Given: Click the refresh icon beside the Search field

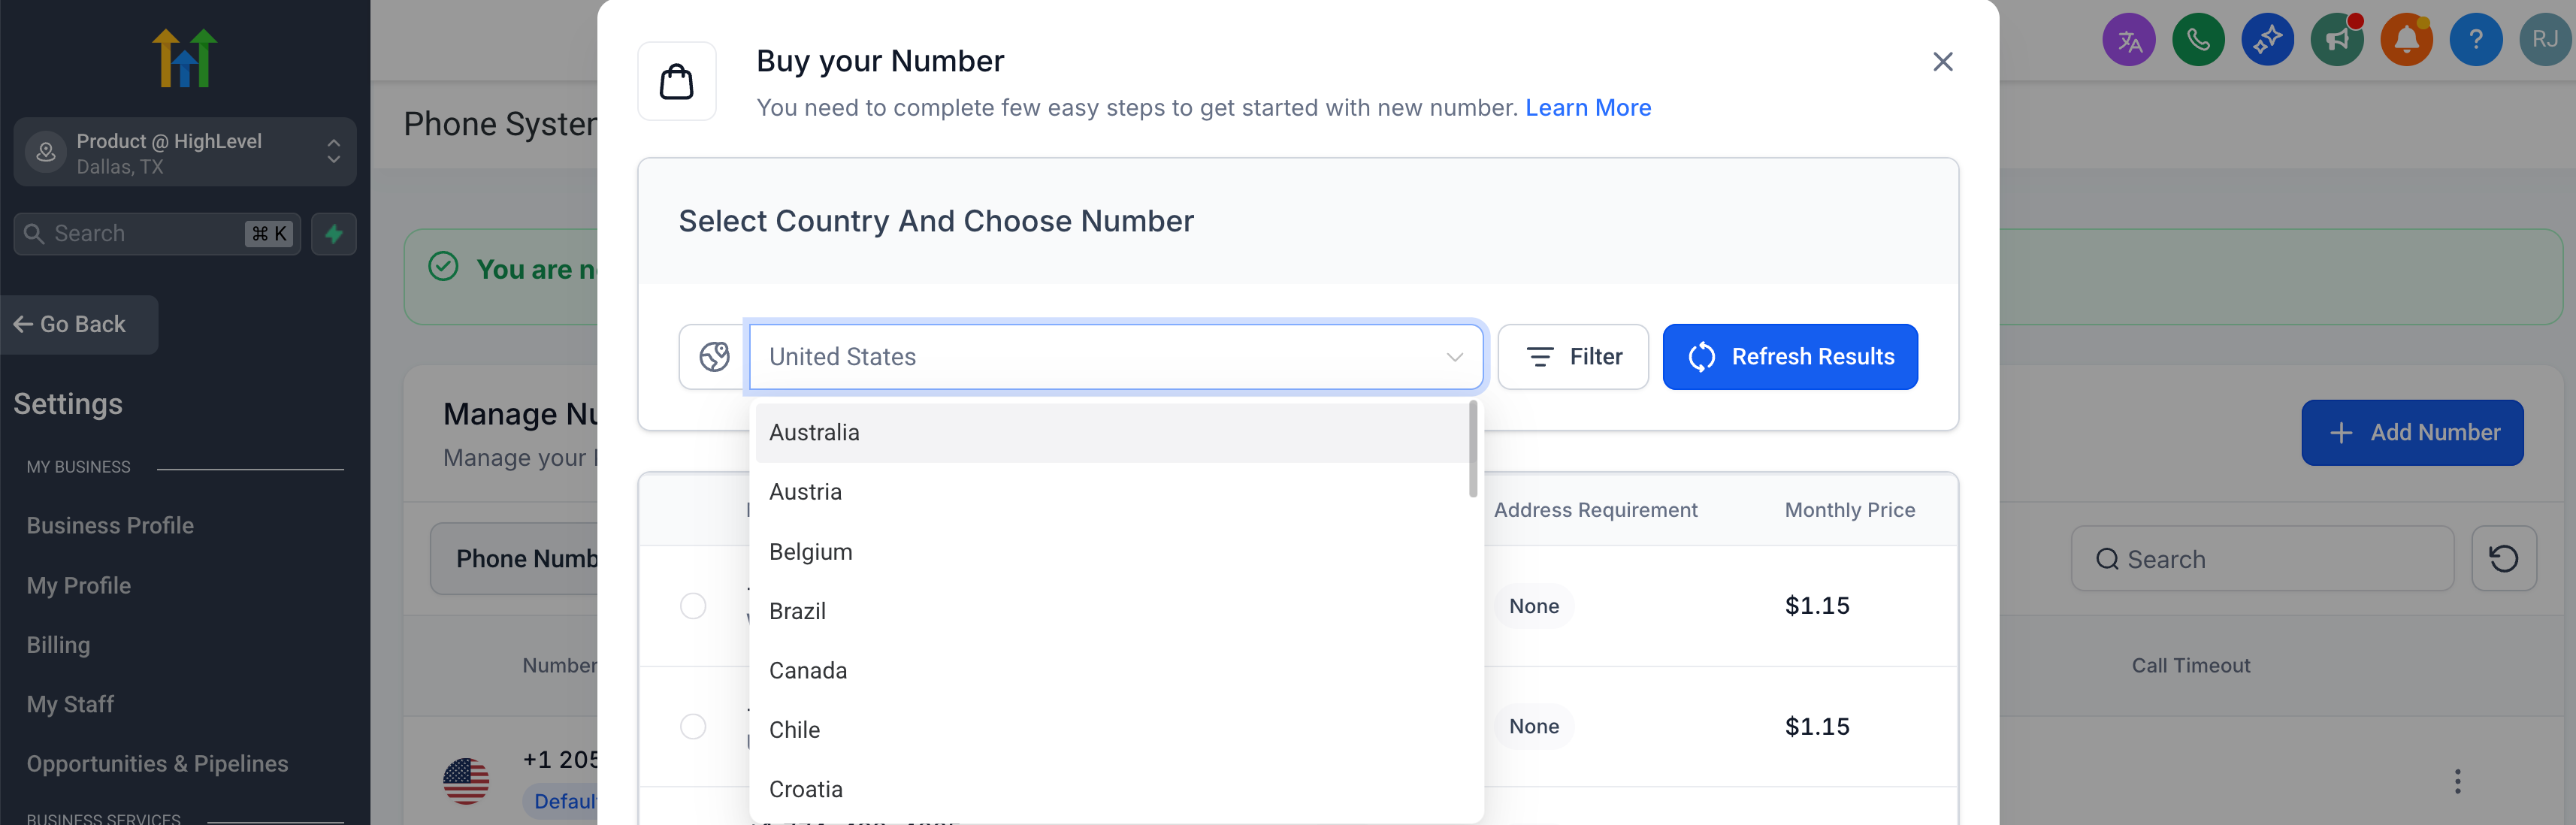Looking at the screenshot, I should [x=2503, y=558].
